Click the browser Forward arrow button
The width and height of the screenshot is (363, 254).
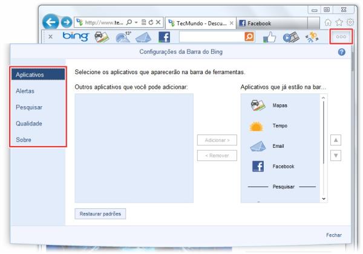click(67, 22)
